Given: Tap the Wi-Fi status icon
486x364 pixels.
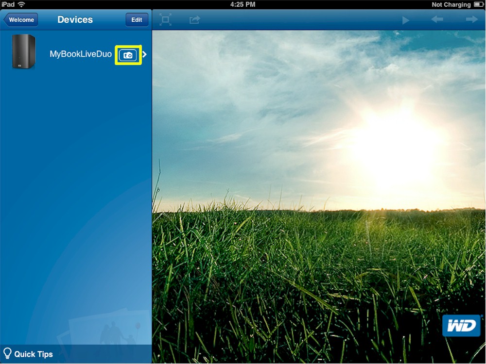Looking at the screenshot, I should click(21, 4).
